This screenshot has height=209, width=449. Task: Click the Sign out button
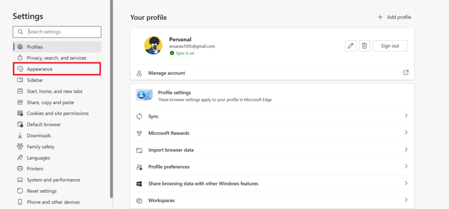tap(390, 46)
